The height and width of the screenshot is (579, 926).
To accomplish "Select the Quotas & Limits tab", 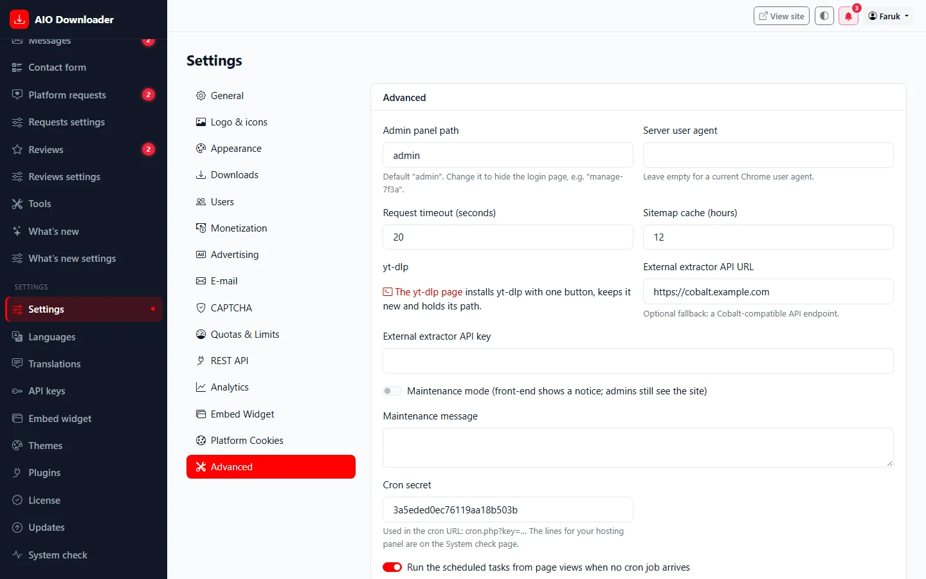I will point(271,334).
